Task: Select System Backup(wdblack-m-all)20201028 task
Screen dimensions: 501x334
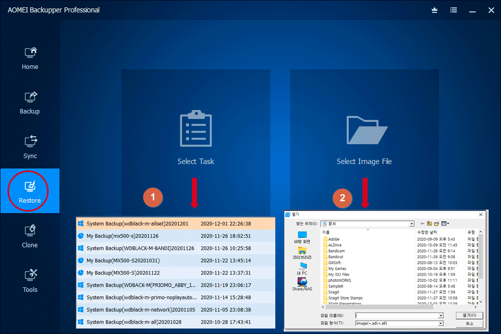Action: [176, 322]
